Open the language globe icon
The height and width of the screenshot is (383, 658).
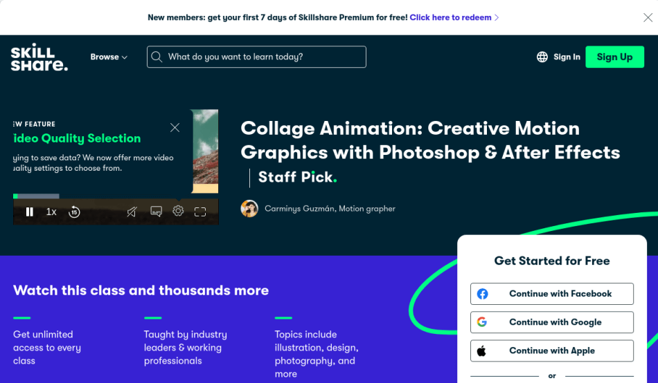[542, 57]
